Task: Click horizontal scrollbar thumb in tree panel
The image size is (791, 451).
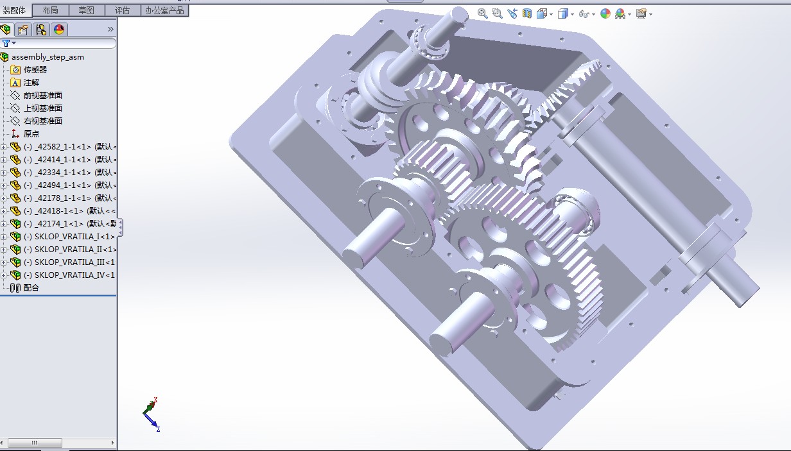Action: [x=35, y=443]
